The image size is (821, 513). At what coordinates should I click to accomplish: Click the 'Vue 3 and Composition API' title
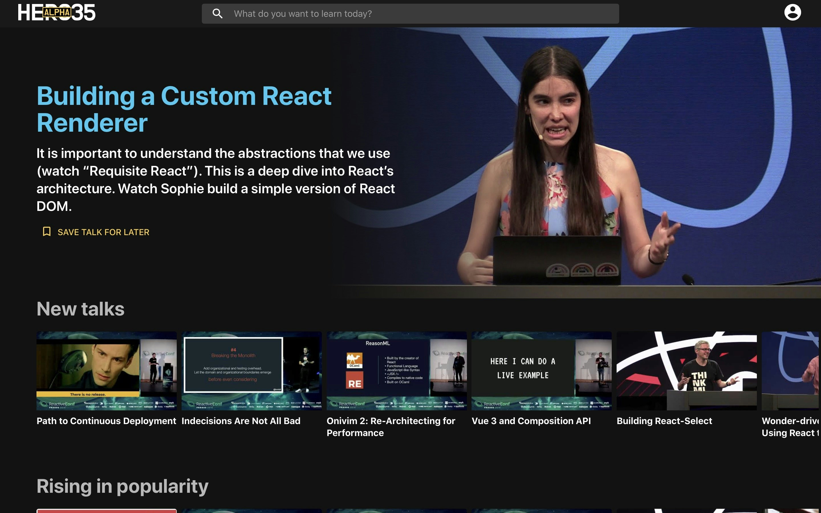531,421
